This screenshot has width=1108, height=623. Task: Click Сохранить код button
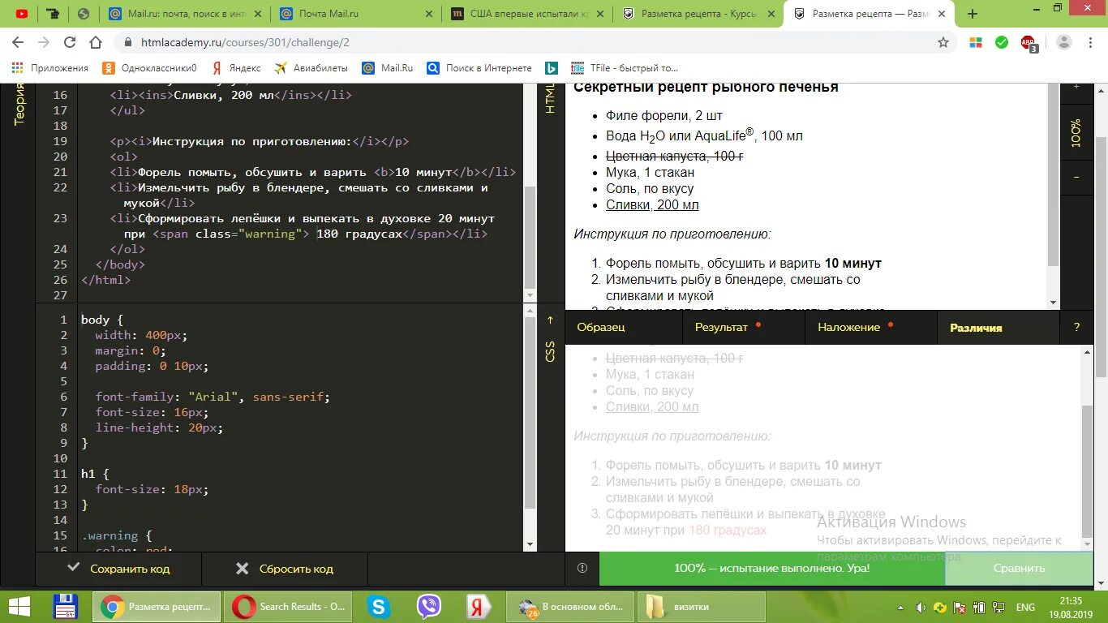(x=118, y=569)
